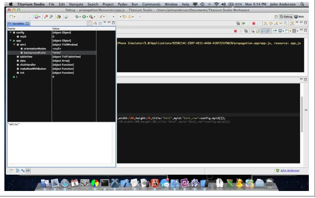This screenshot has height=198, width=315.
Task: Open the Commands menu
Action: 151,4
